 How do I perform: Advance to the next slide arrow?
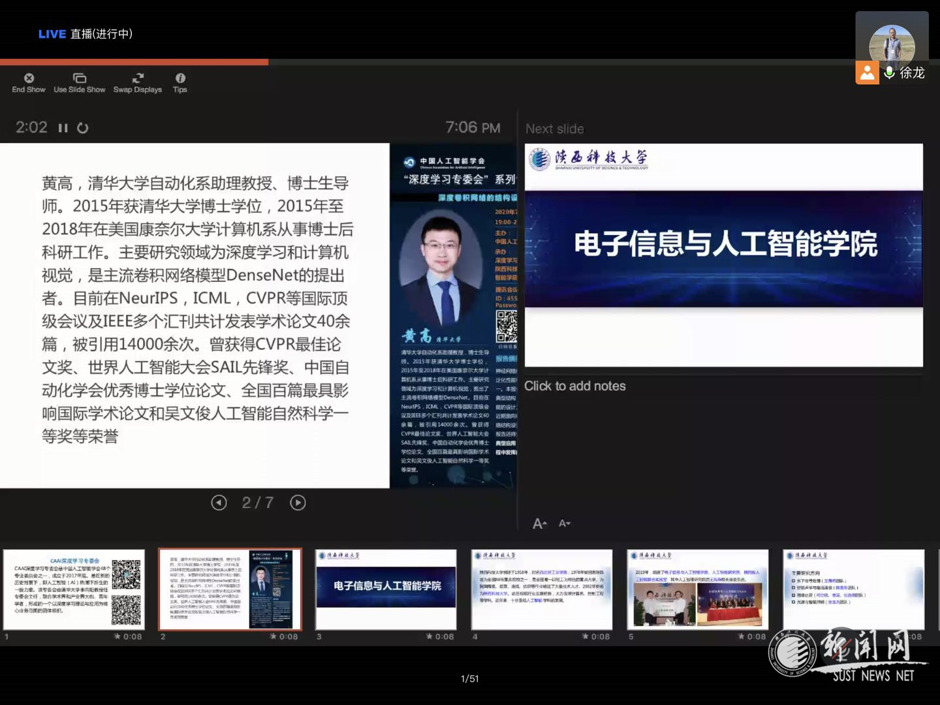click(298, 503)
